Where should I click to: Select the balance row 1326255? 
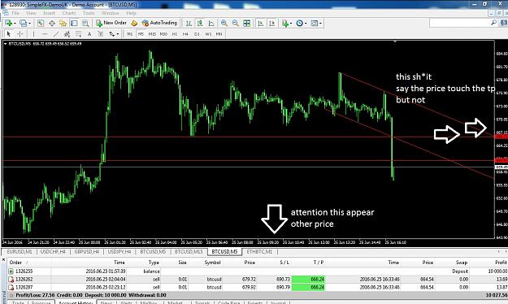pos(258,271)
